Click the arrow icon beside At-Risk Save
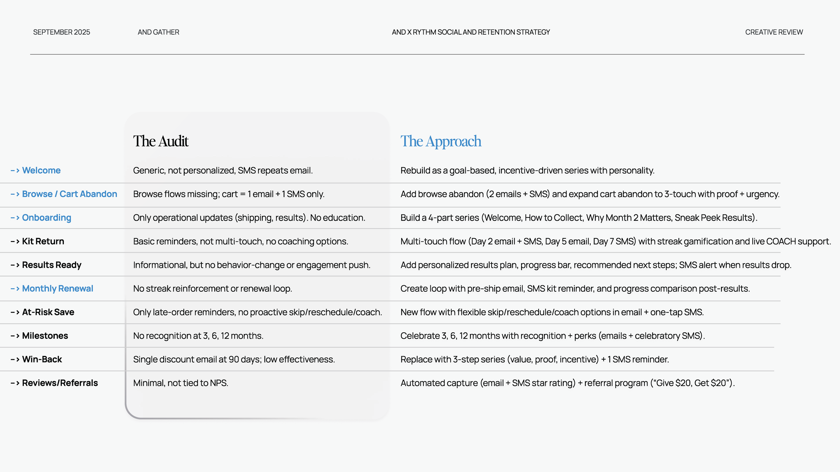 (x=15, y=312)
